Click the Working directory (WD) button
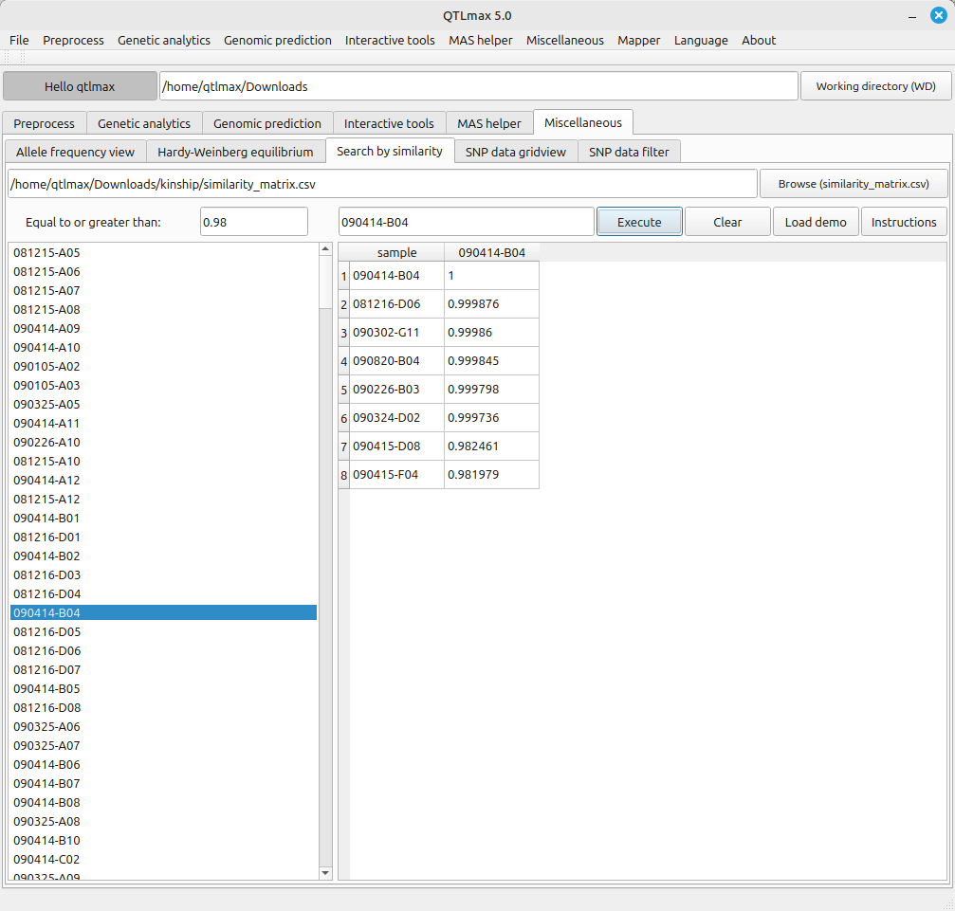Image resolution: width=955 pixels, height=911 pixels. pyautogui.click(x=875, y=86)
